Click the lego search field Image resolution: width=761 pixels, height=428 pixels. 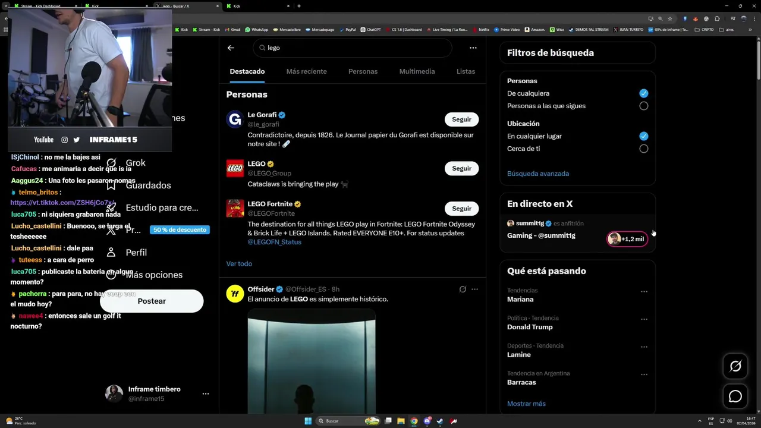(x=352, y=48)
